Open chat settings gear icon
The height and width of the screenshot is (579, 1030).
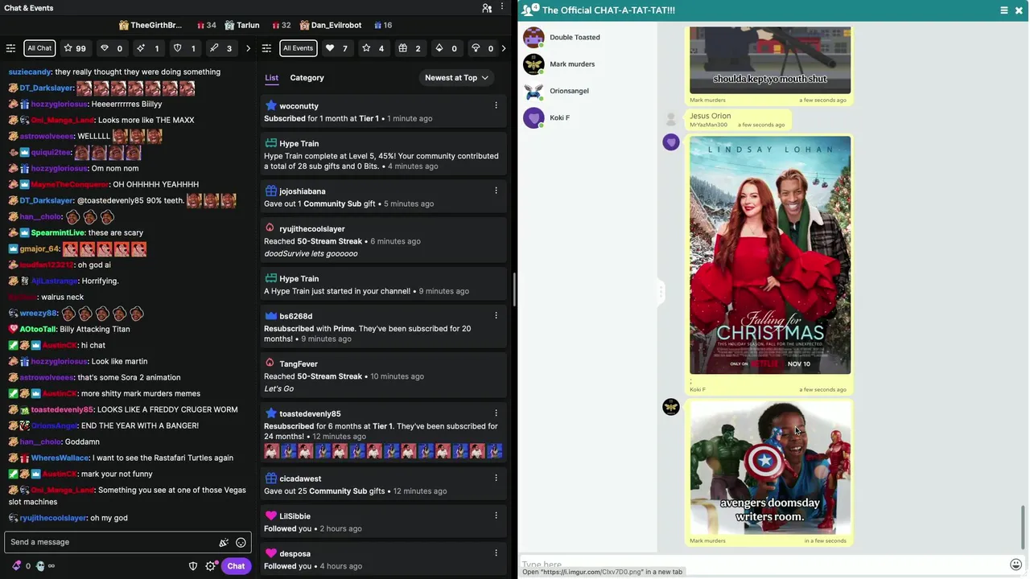[x=211, y=566]
